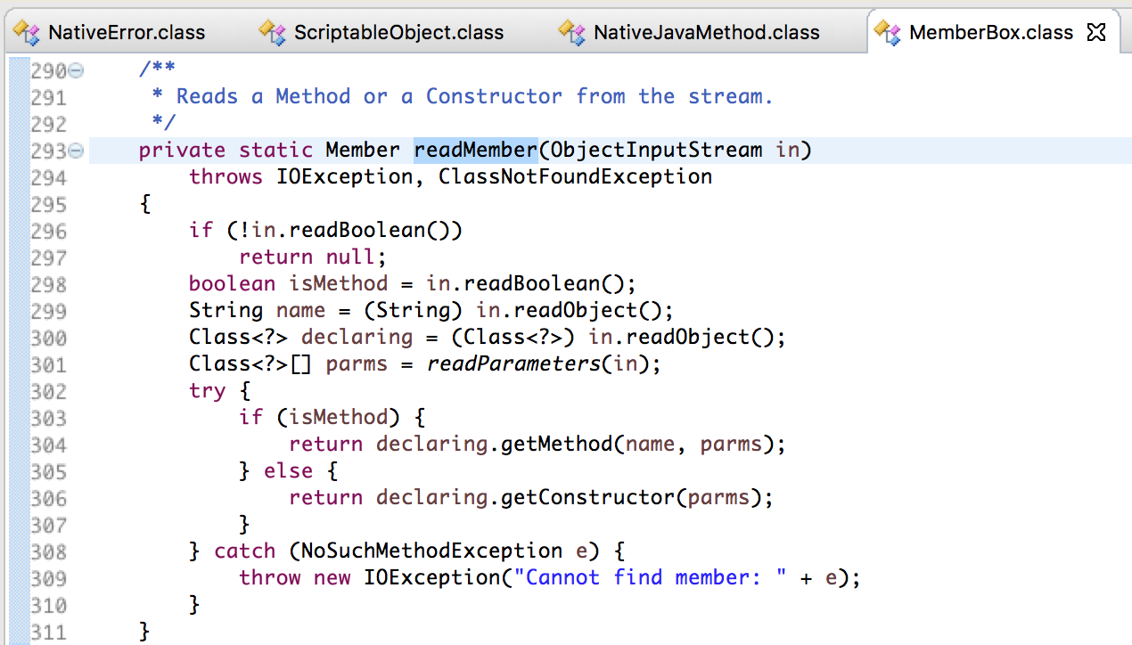Click the highlighted readMember method name
Image resolution: width=1132 pixels, height=645 pixels.
coord(476,150)
